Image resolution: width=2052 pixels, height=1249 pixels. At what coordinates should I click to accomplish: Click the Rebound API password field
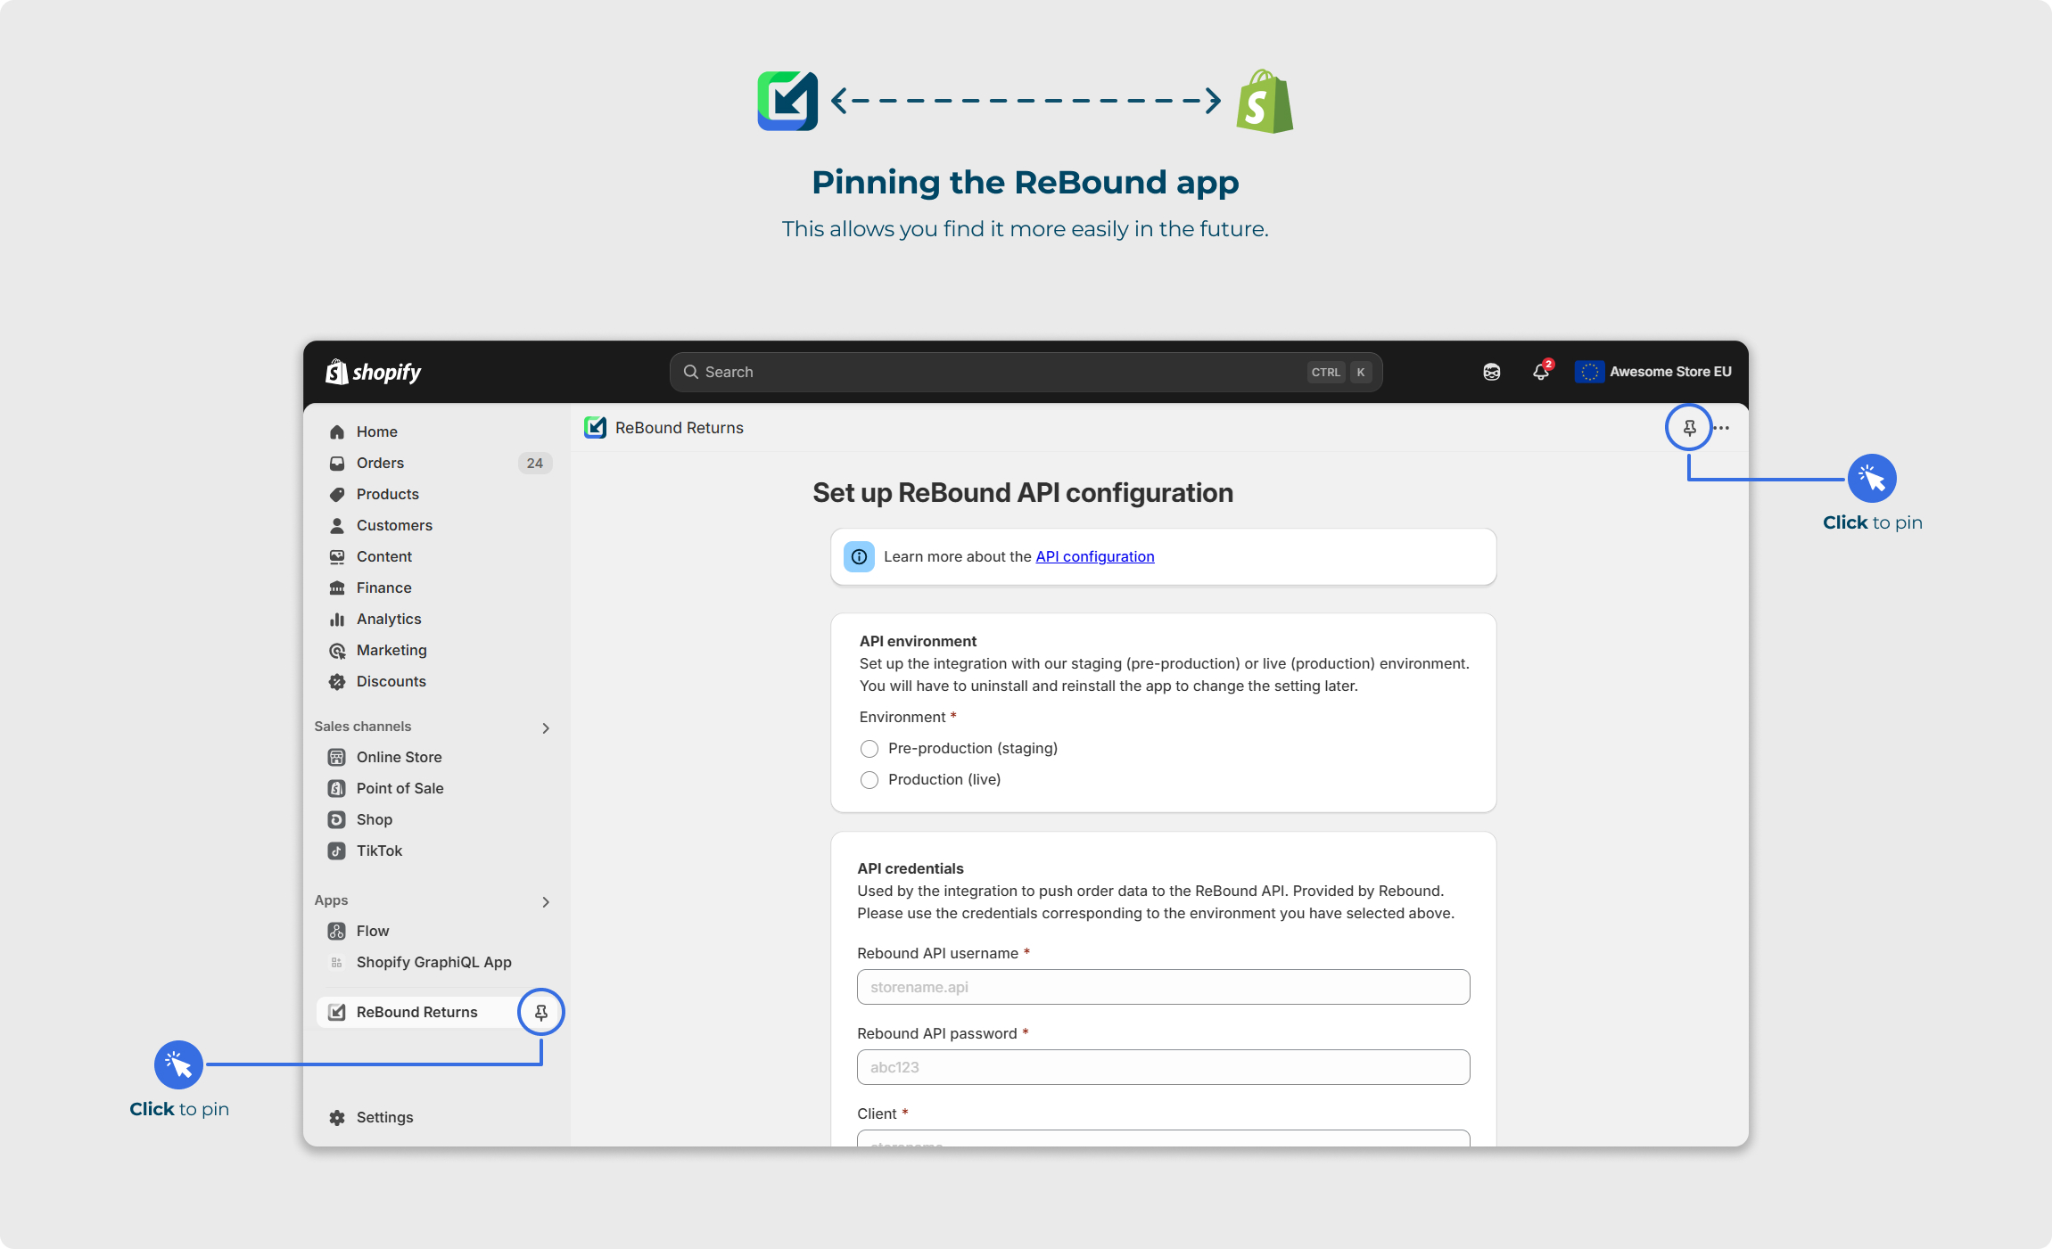1163,1067
